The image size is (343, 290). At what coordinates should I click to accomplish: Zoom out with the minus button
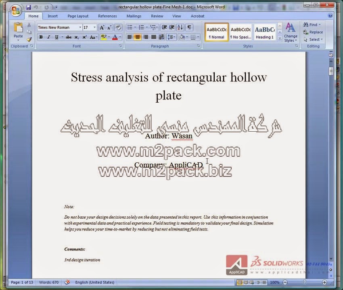click(x=285, y=282)
